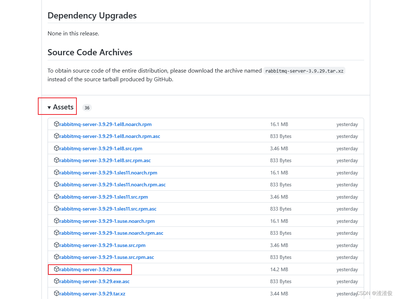Screen dimensions: 398x299
Task: Click 16.1 MB size of el8.noarch.rpm
Action: click(279, 124)
